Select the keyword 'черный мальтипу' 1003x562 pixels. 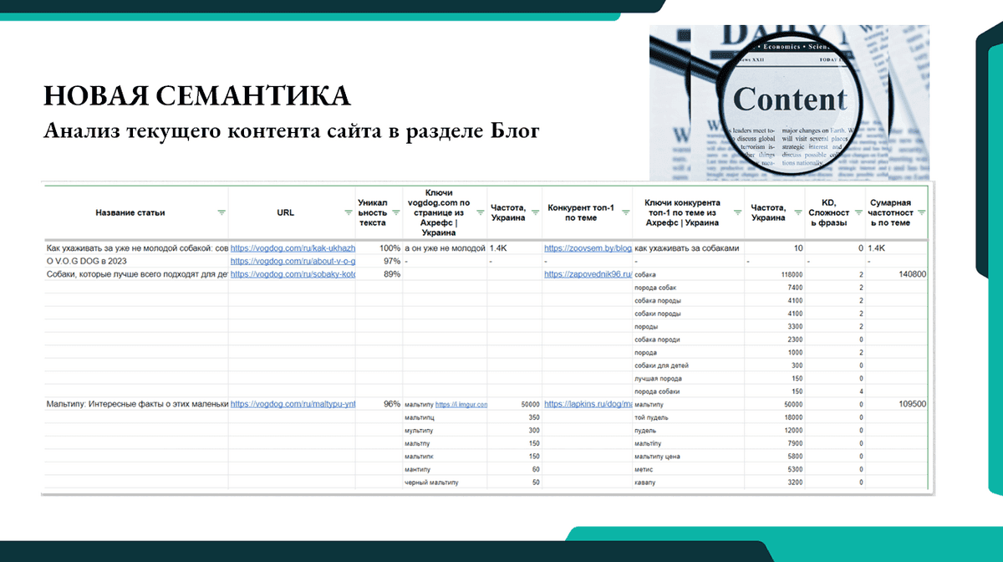[432, 483]
